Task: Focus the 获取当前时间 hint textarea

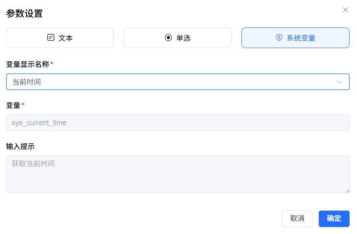Action: point(178,174)
